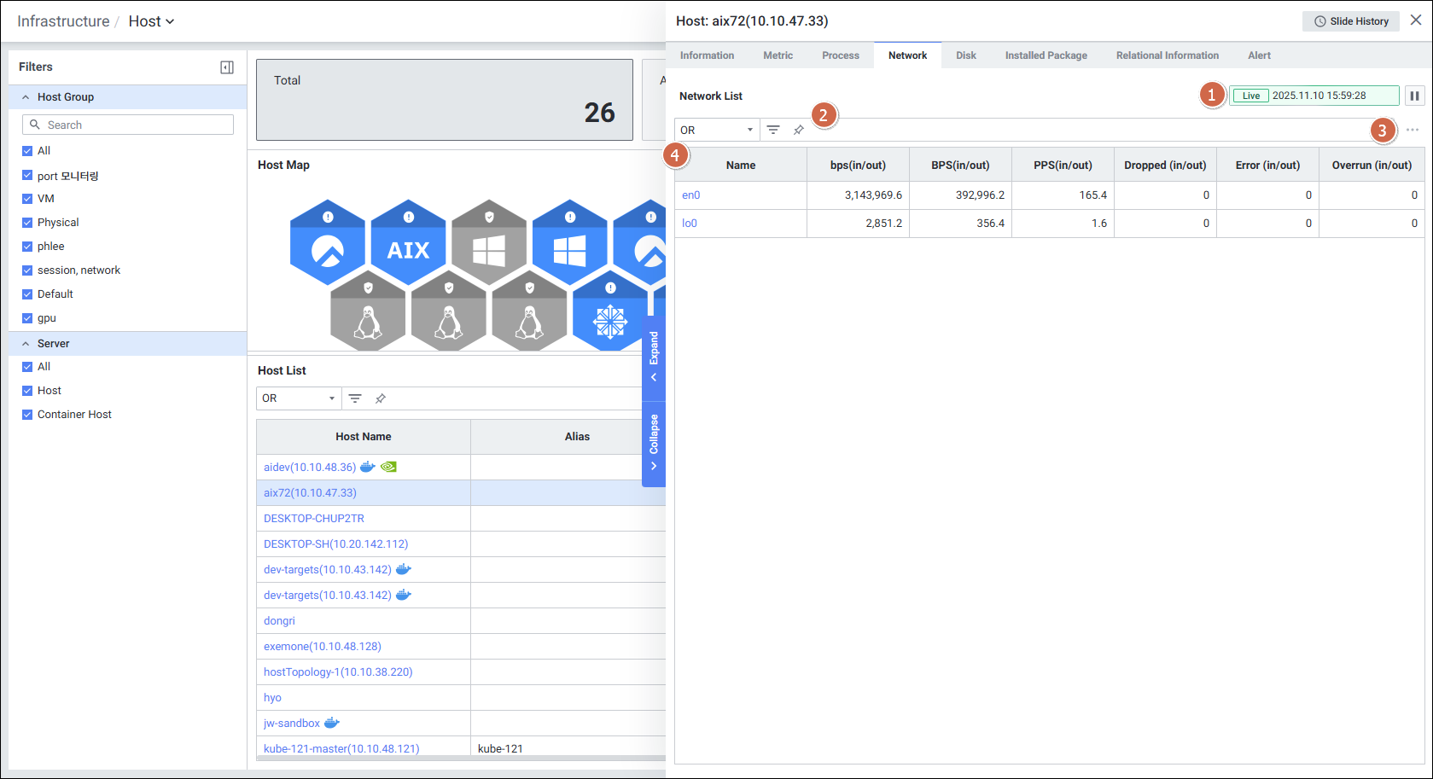Toggle the gpu host group checkbox
Screen dimensions: 1433x779
coord(27,318)
